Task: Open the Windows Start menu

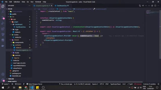Action: [3, 87]
